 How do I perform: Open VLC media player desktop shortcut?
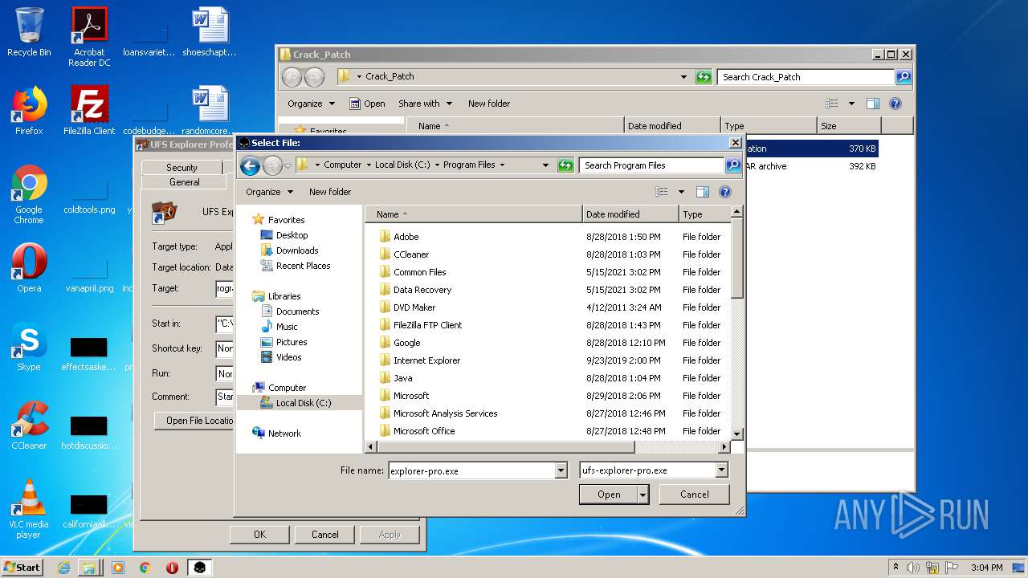click(x=29, y=509)
